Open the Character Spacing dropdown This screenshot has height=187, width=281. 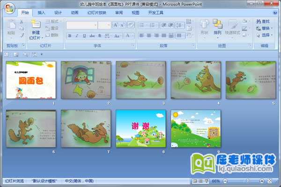click(108, 36)
